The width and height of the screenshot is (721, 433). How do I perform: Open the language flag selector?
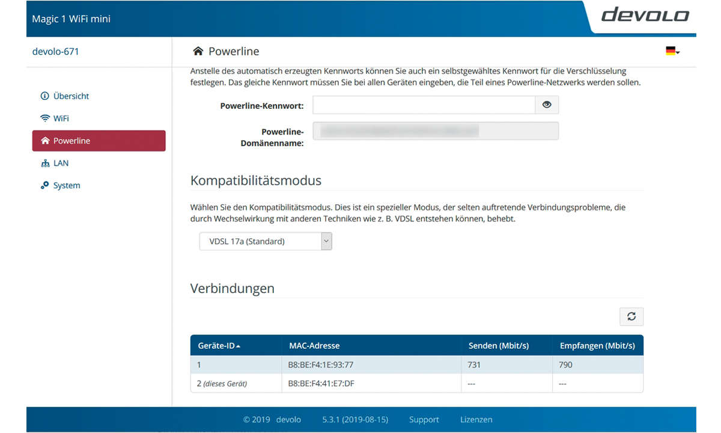[672, 52]
